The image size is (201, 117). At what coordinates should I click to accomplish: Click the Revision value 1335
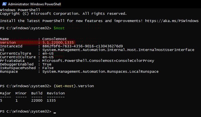point(51,100)
